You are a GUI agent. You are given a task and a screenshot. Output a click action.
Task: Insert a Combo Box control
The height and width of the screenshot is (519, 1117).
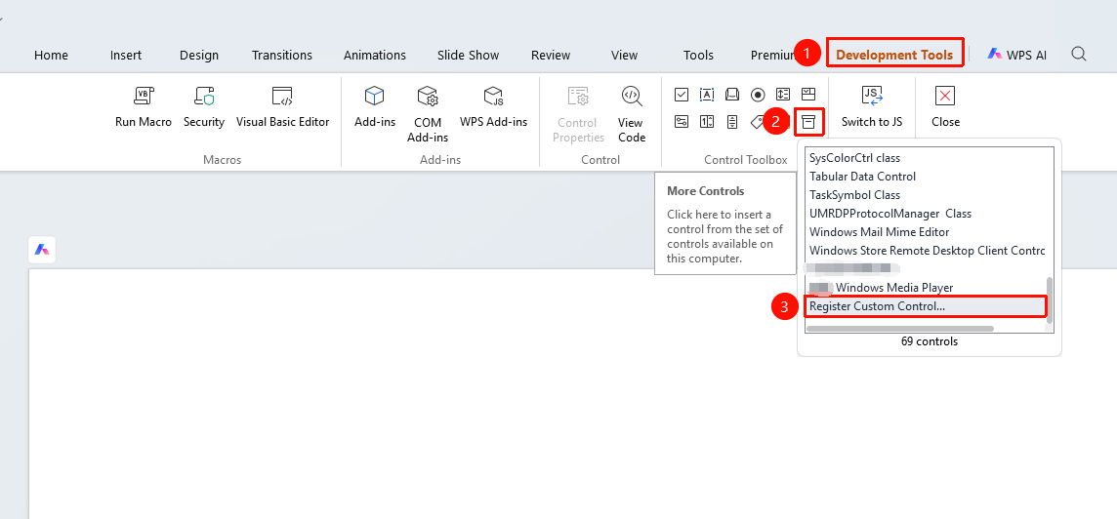pyautogui.click(x=807, y=94)
